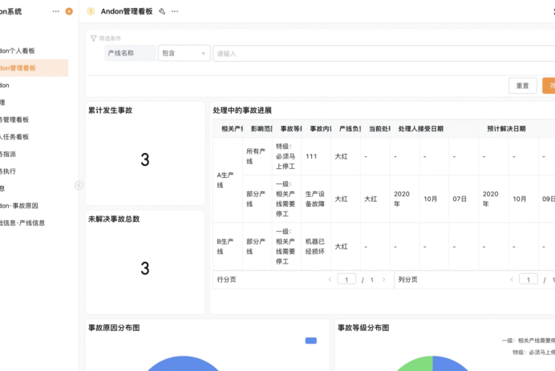555x371 pixels.
Task: Click the B生产线 row cell
Action: 228,247
